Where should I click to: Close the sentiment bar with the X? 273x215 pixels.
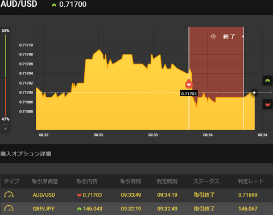(5, 129)
